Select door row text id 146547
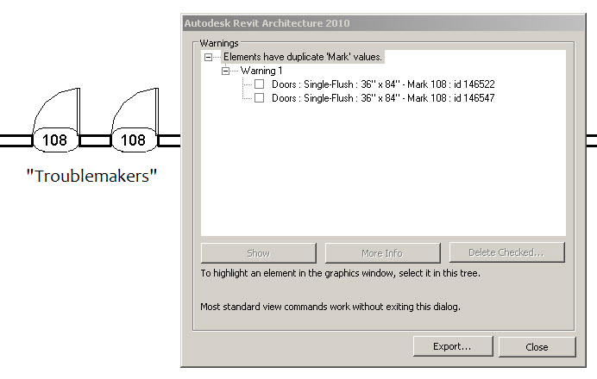Image resolution: width=597 pixels, height=379 pixels. coord(383,98)
